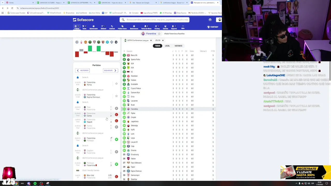Show VISITANTE standings filter
The image size is (331, 186).
pos(178,46)
